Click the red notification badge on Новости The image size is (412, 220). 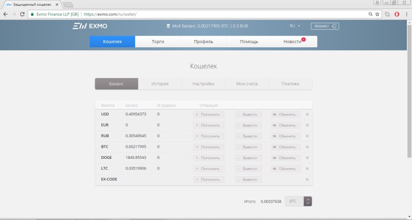click(x=304, y=39)
